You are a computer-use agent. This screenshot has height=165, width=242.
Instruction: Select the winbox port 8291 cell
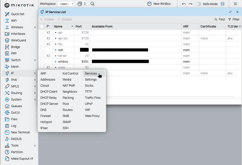click(x=82, y=62)
